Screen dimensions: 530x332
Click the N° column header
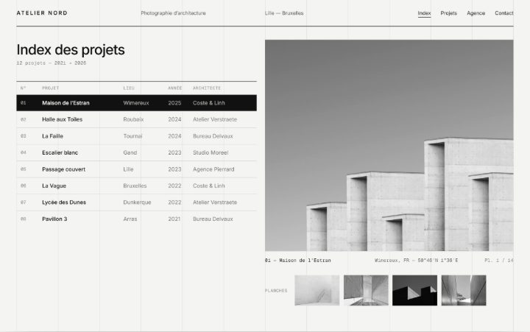tap(23, 88)
